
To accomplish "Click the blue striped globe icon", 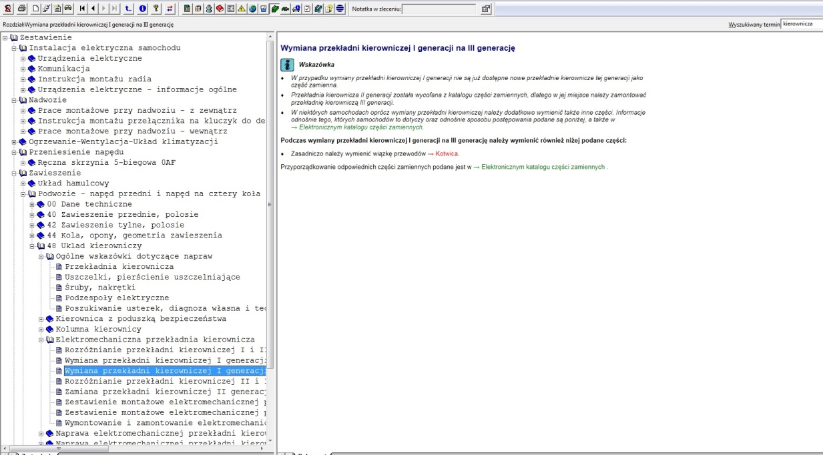I will pyautogui.click(x=340, y=9).
